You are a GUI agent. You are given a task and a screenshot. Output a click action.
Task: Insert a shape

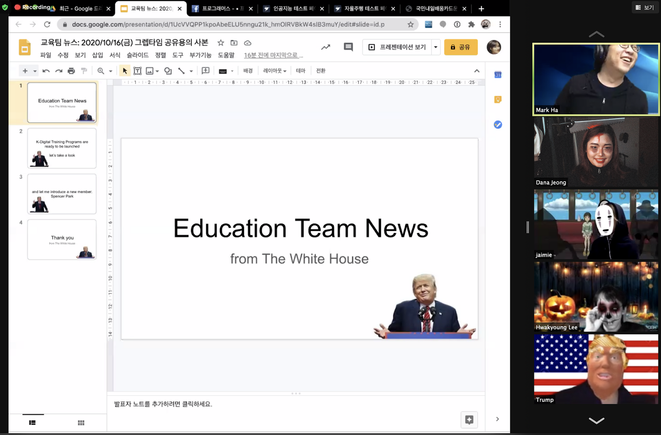168,71
